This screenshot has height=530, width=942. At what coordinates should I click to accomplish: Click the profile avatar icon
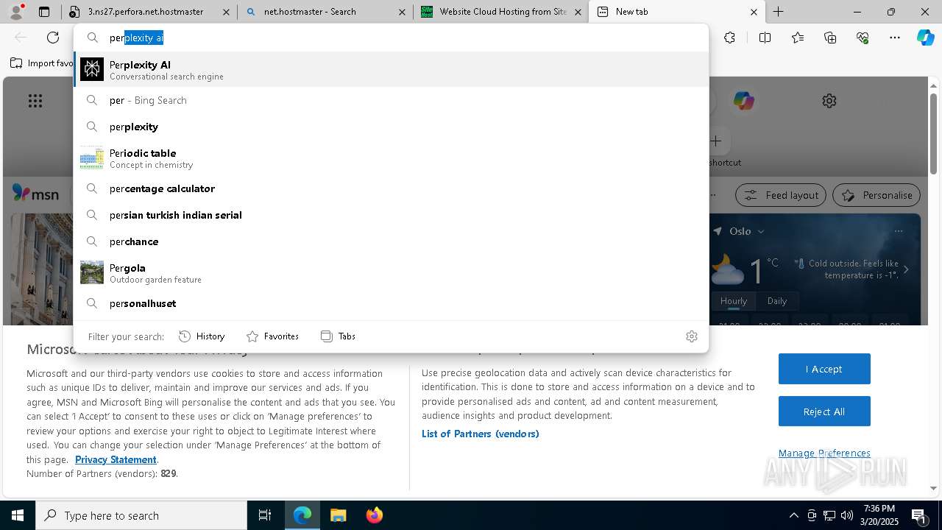click(16, 12)
